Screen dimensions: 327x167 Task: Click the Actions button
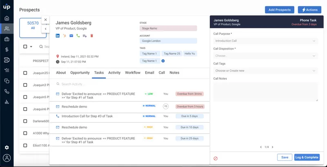tap(309, 10)
